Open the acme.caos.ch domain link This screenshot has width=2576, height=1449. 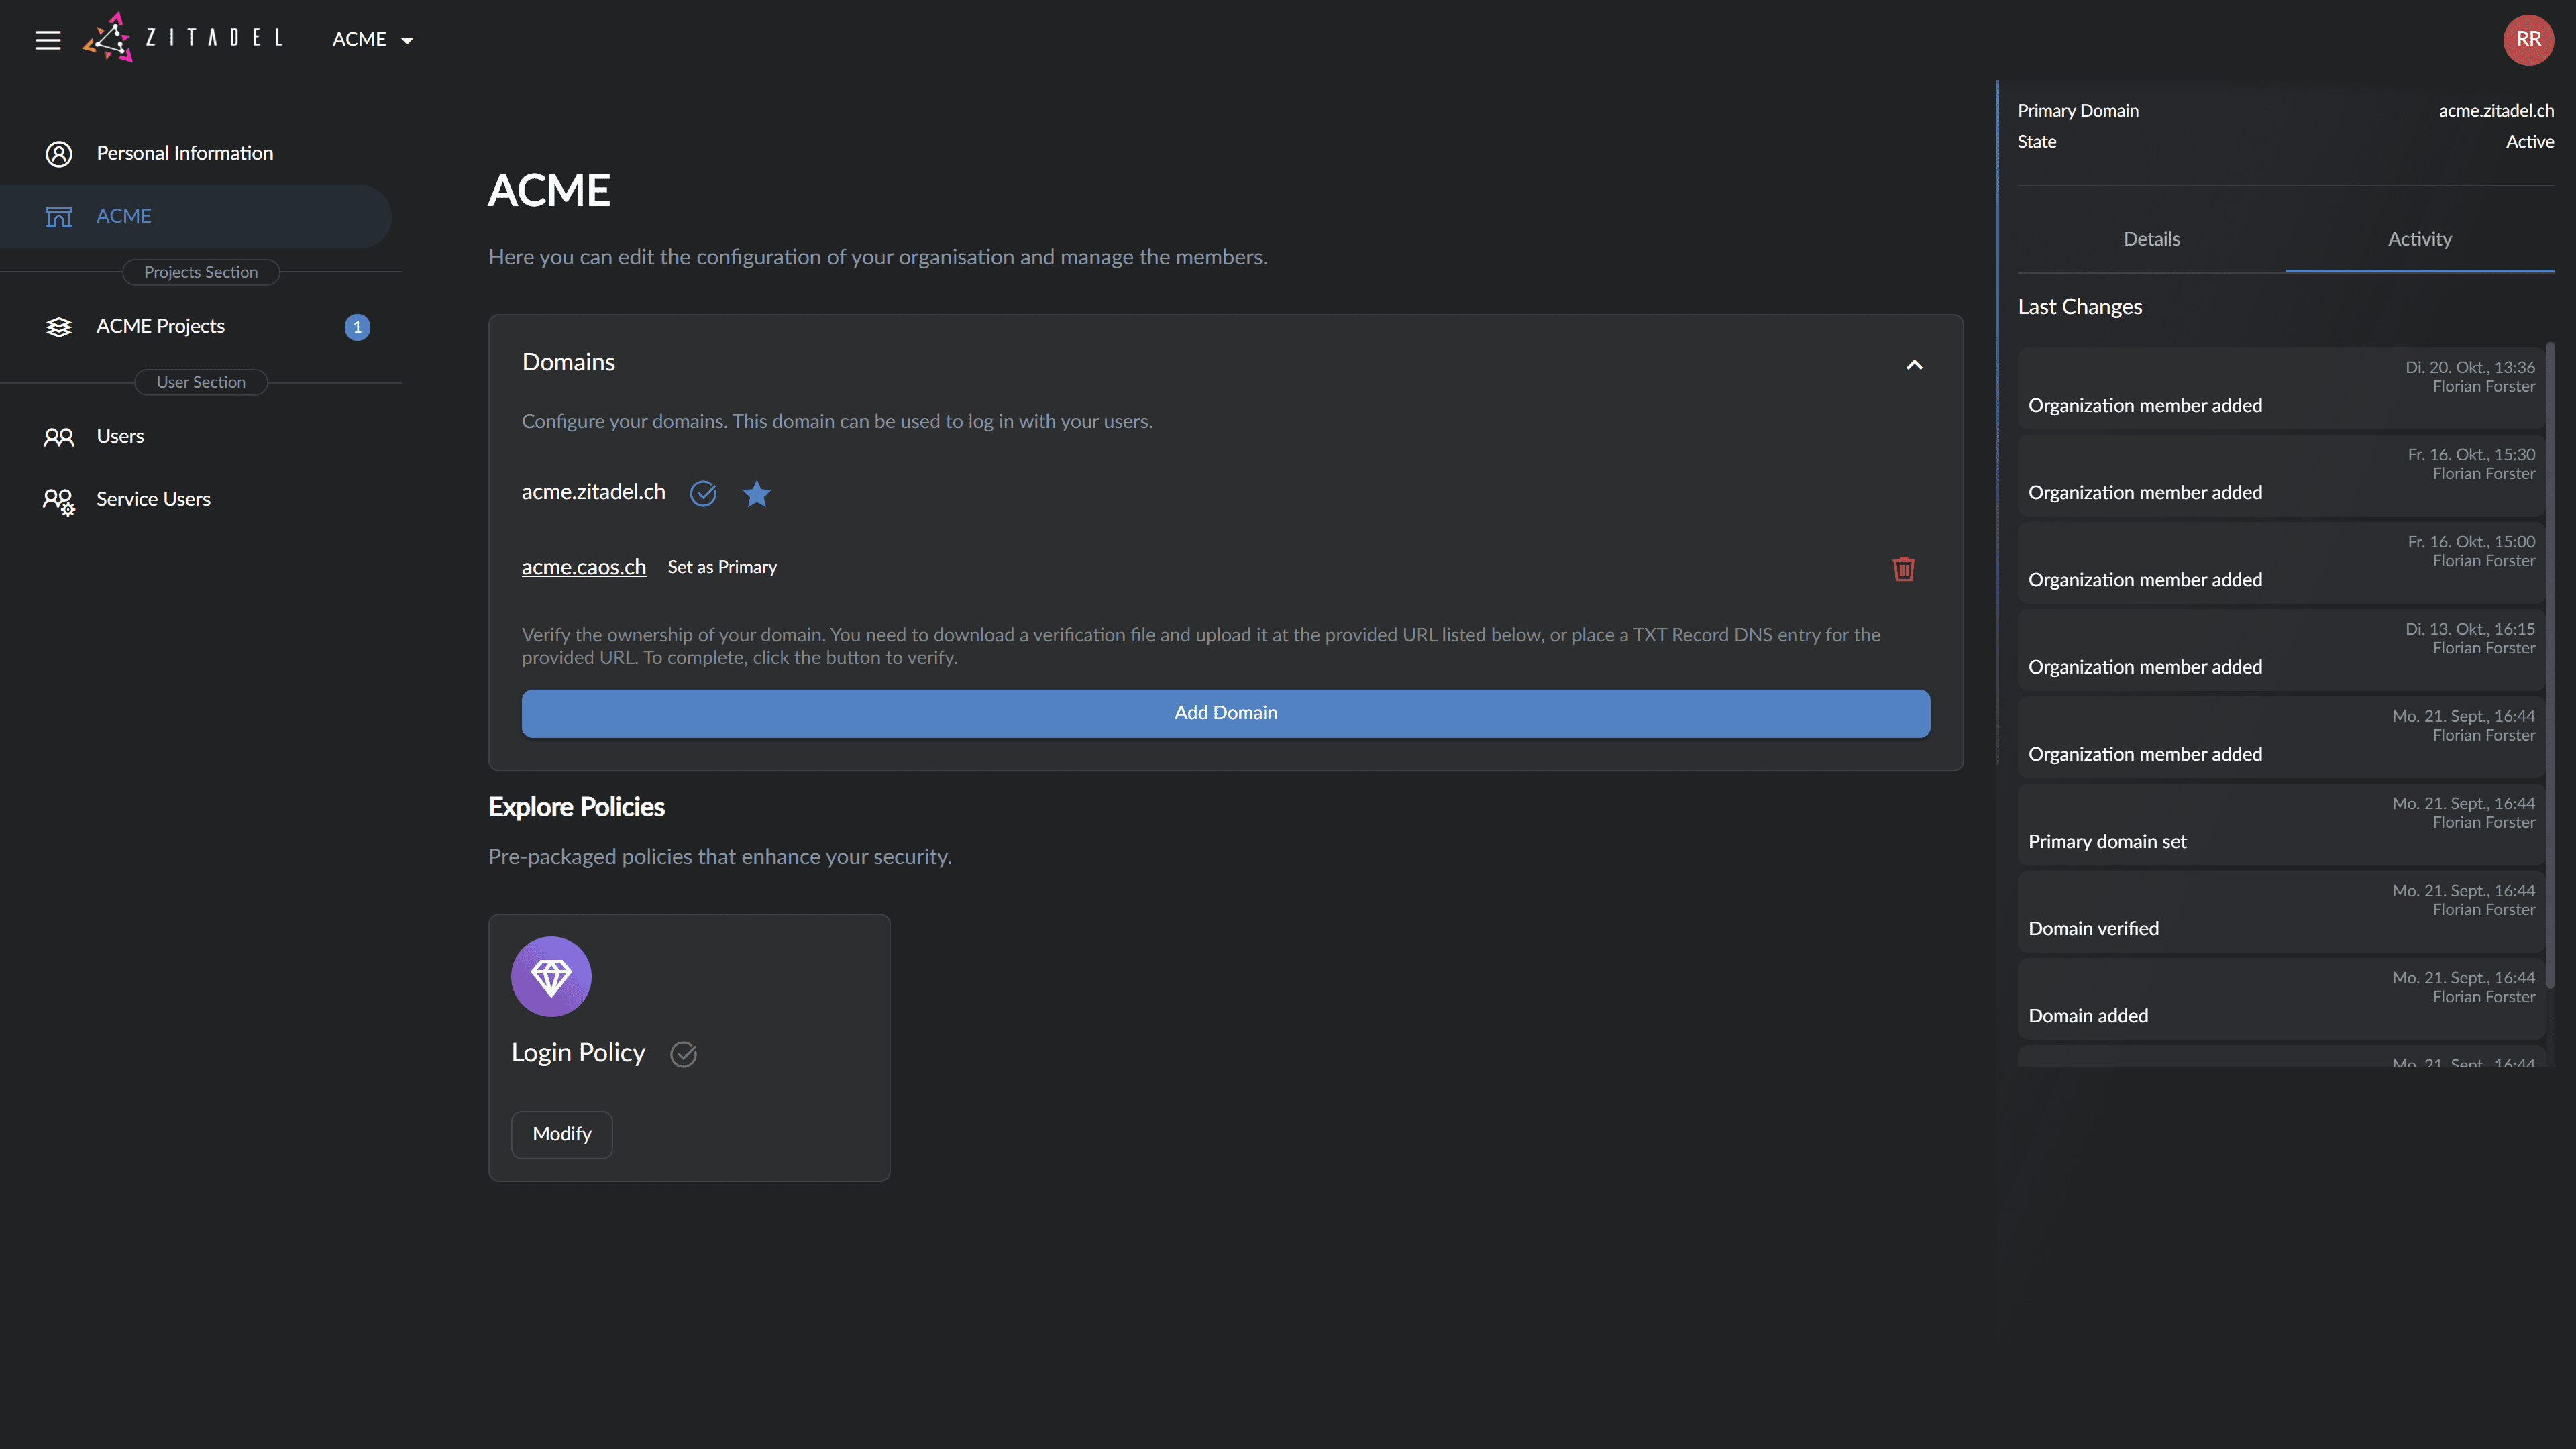[583, 567]
